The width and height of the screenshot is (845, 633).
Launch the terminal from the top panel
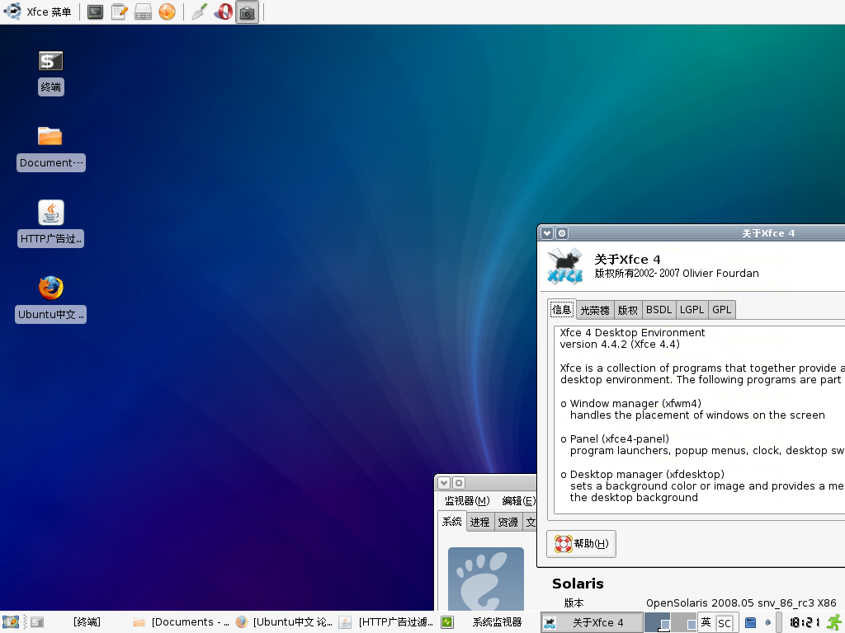96,12
